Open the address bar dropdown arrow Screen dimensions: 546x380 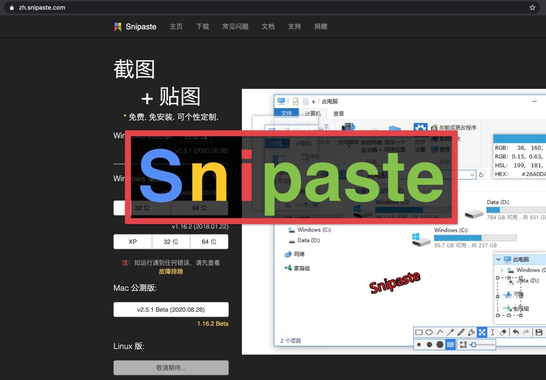coord(472,175)
